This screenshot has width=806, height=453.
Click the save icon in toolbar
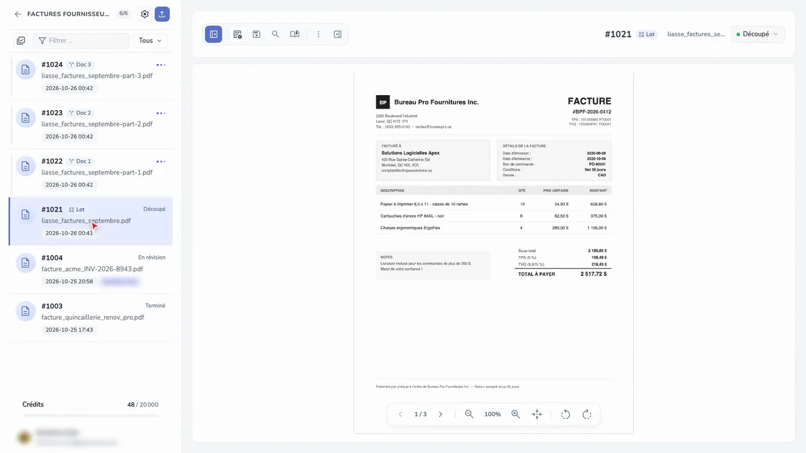[256, 34]
